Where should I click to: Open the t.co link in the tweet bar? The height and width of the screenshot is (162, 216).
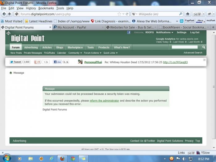175,62
